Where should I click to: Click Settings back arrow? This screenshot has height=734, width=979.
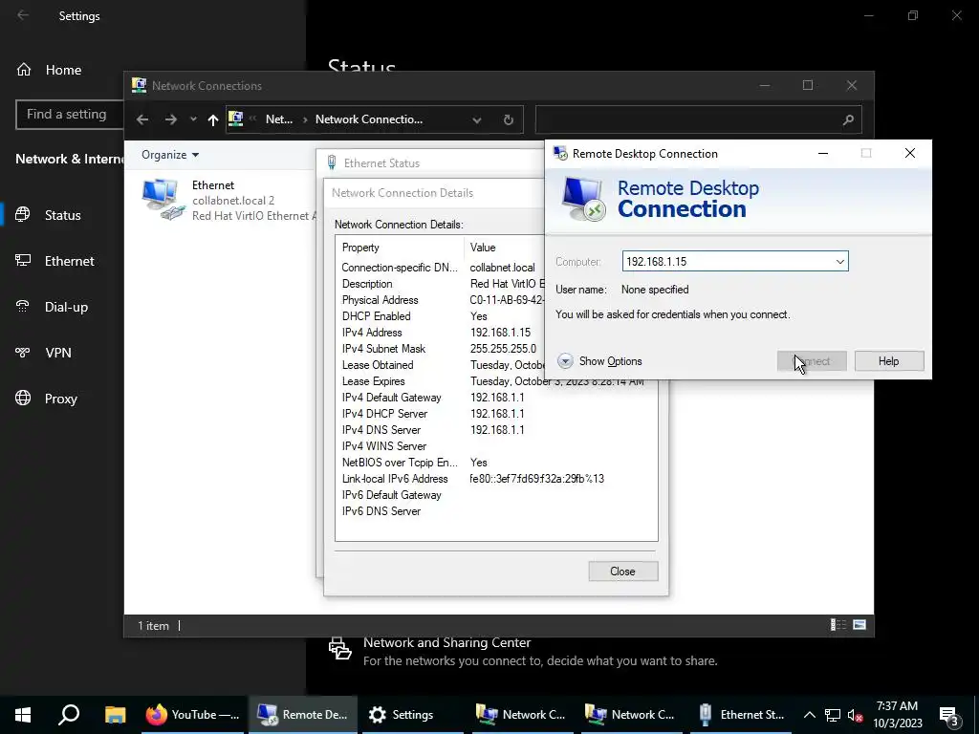(23, 15)
